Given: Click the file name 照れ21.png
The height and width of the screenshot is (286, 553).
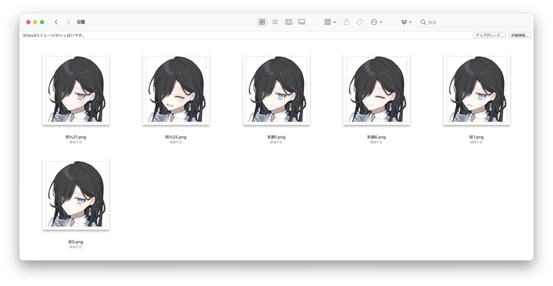Looking at the screenshot, I should pos(75,137).
